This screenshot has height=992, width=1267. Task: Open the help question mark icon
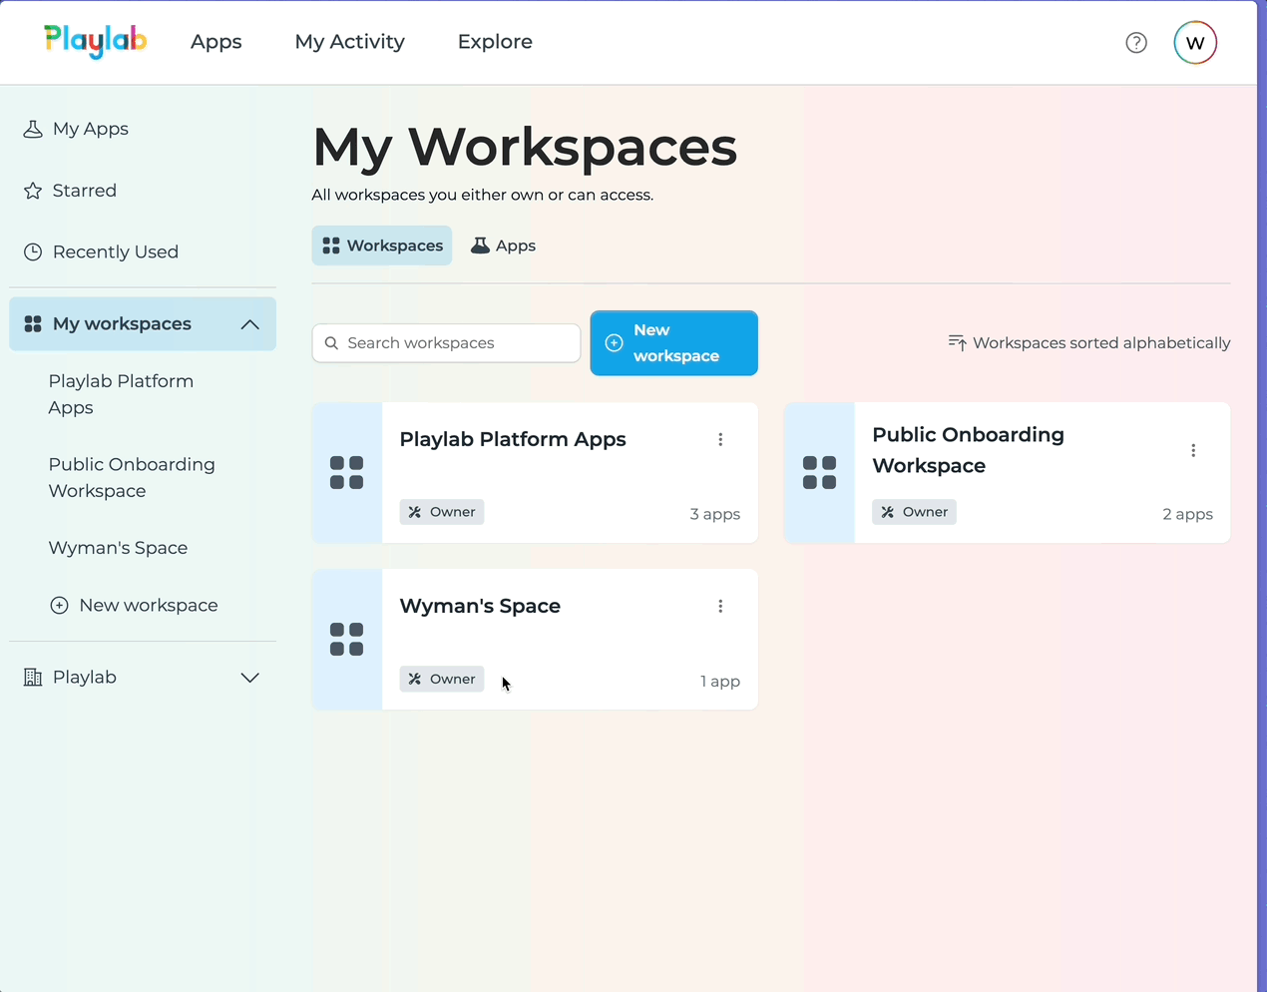coord(1136,42)
